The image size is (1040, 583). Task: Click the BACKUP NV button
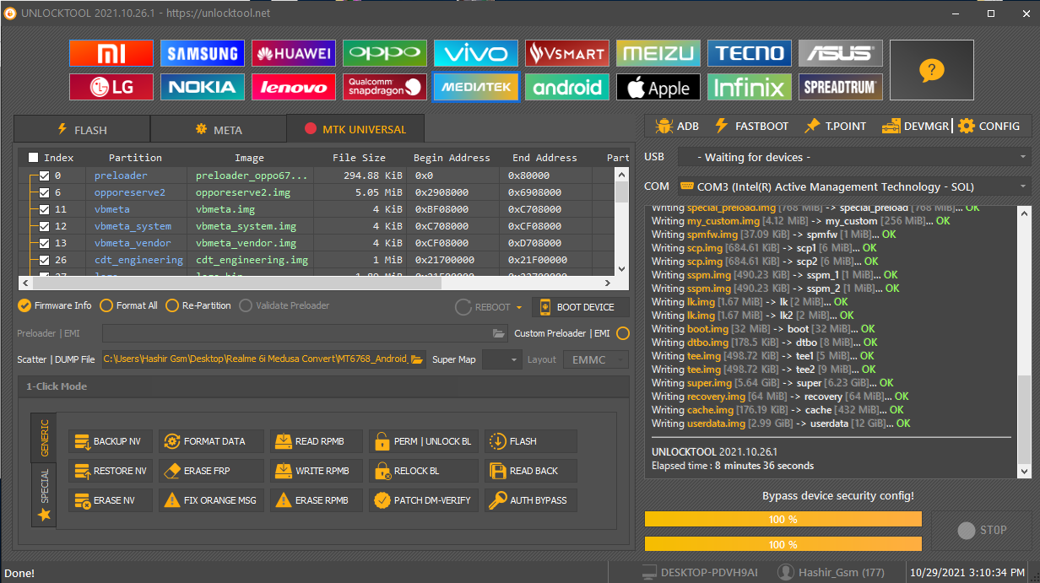coord(111,441)
